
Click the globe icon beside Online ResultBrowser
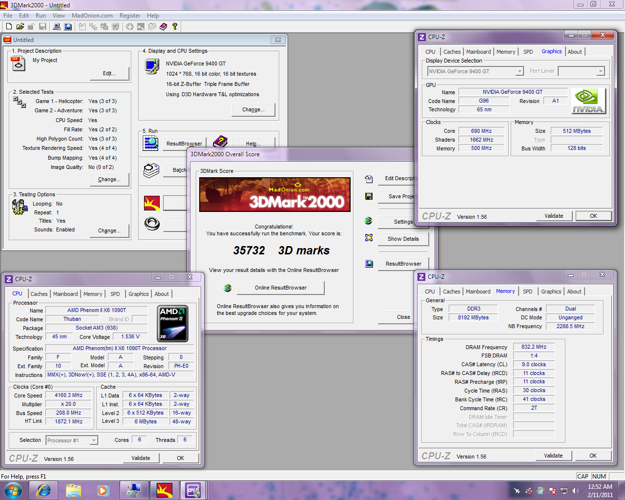click(228, 288)
